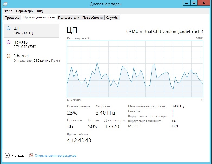Minimize the Диспетчер задач window
212x164 pixels.
tap(187, 3)
